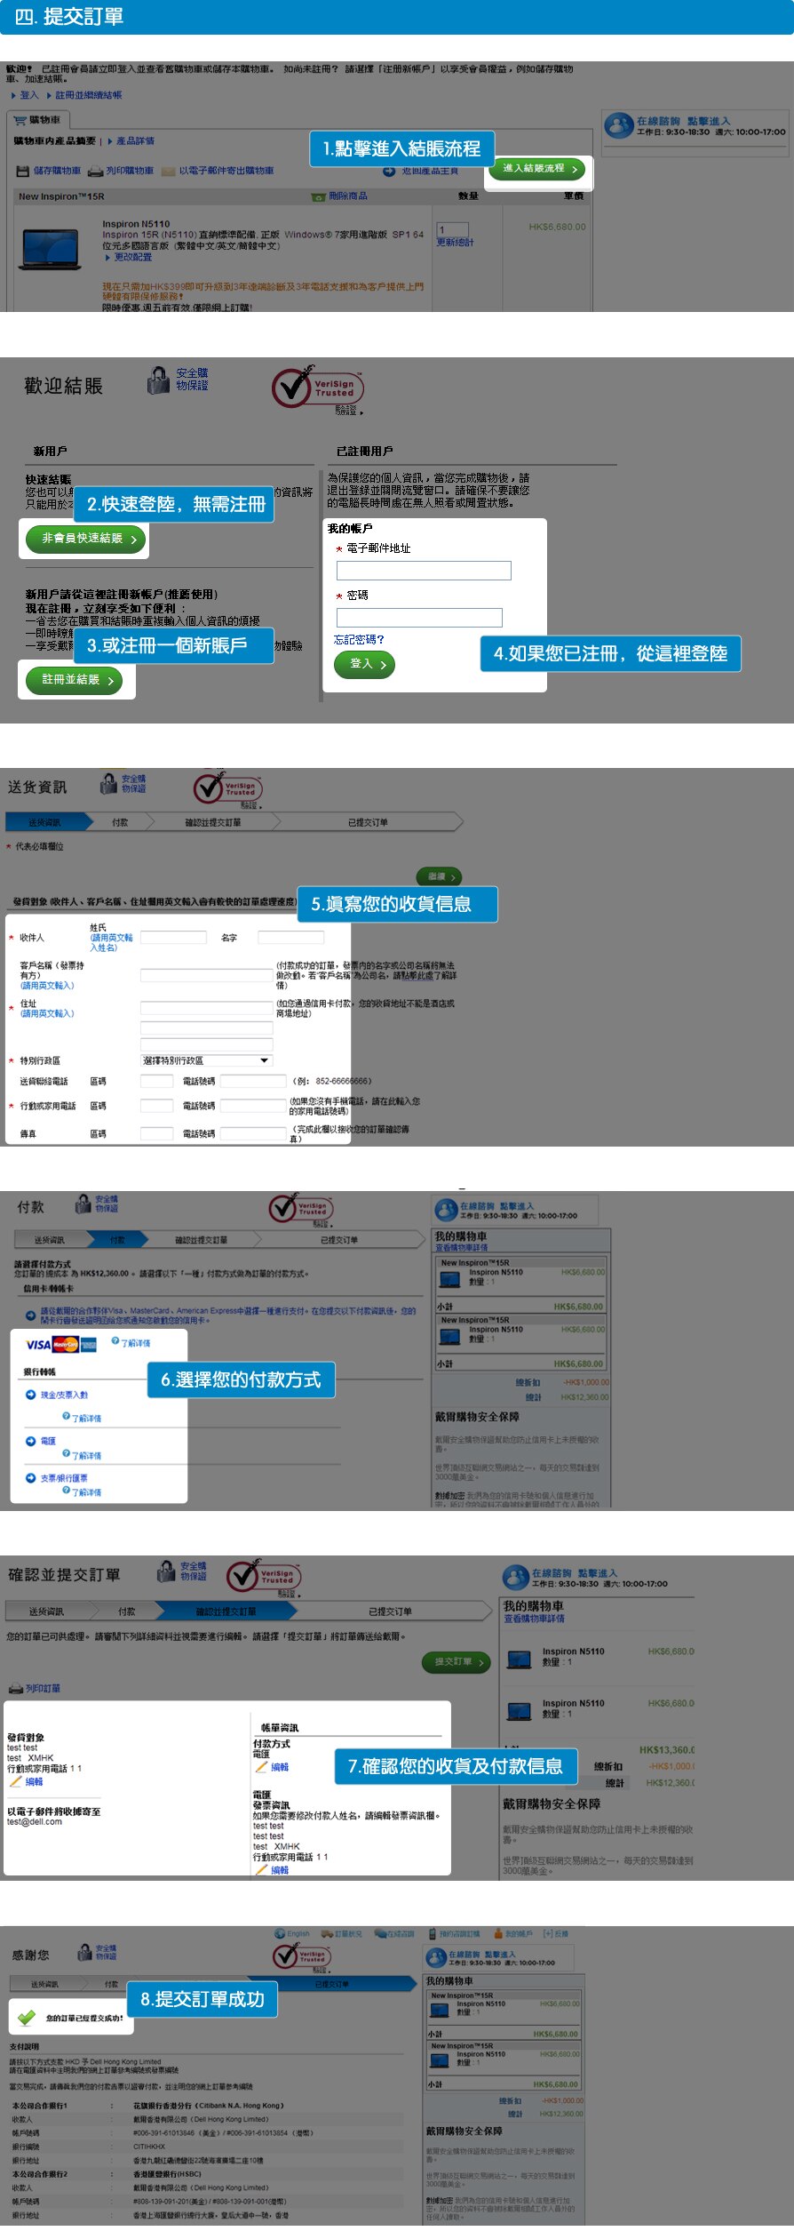Click 編輯 under 發貨對象
Screen dimensions: 794x2231
34,1781
